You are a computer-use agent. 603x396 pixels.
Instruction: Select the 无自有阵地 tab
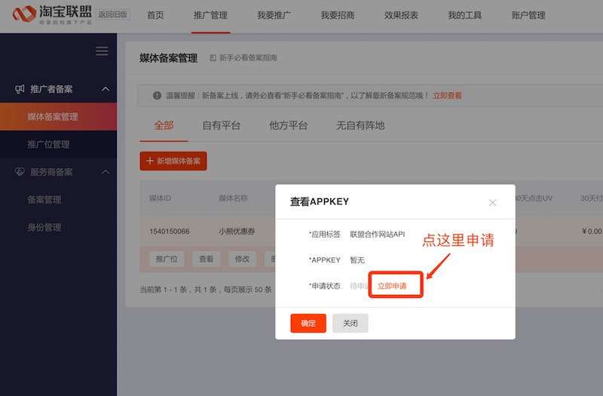360,125
